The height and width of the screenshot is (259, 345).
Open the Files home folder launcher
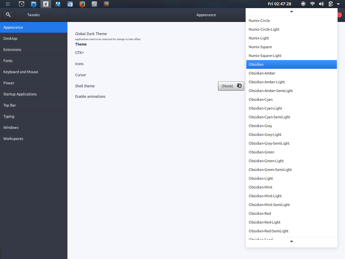click(x=34, y=4)
